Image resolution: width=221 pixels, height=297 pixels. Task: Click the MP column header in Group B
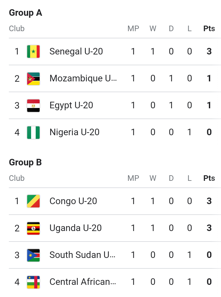(x=133, y=178)
